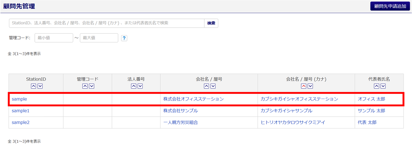Open representative サンプル 太郎 link
The height and width of the screenshot is (151, 412).
pos(371,111)
